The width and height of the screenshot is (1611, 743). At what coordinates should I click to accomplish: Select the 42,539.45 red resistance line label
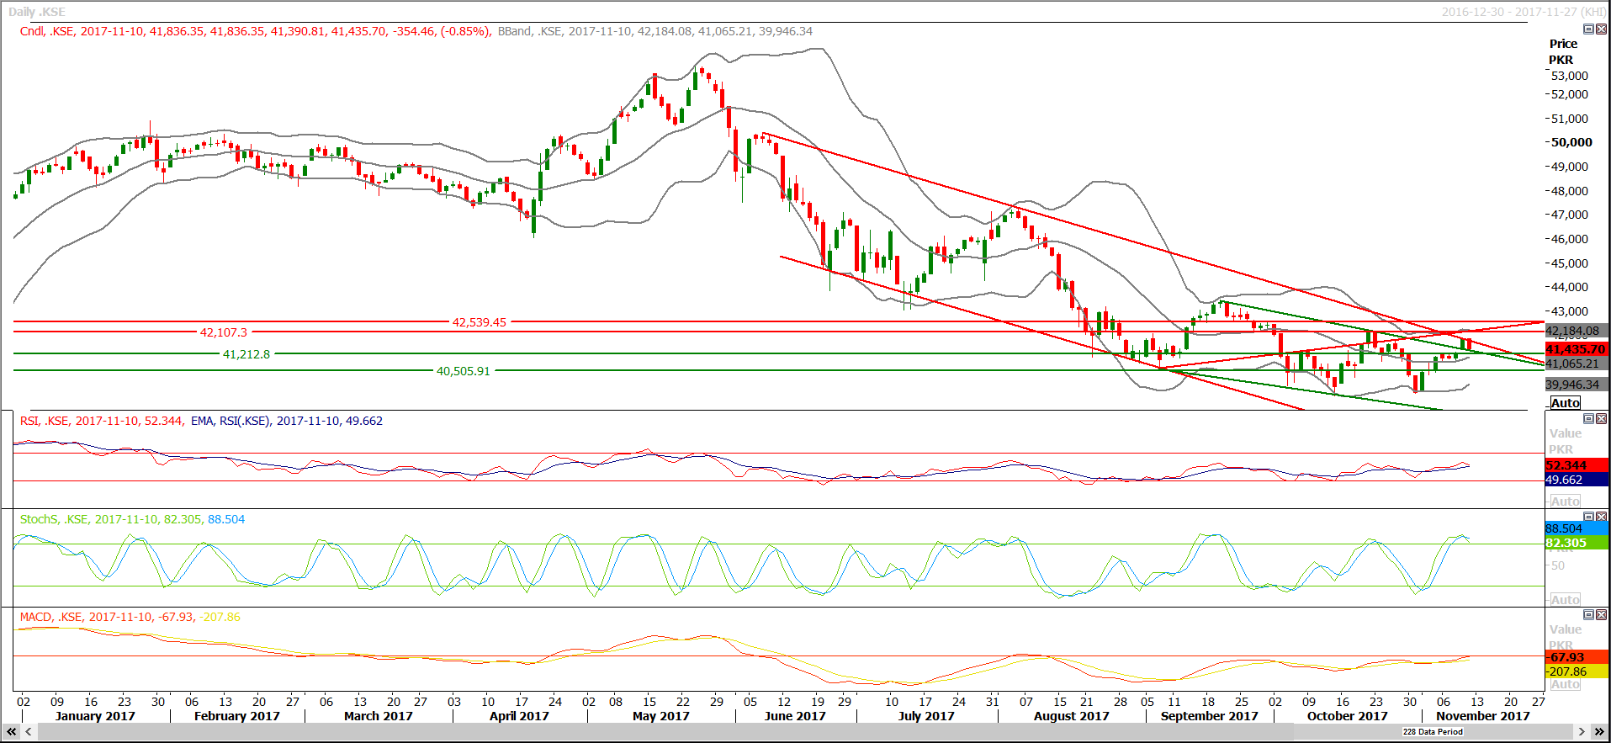coord(480,322)
